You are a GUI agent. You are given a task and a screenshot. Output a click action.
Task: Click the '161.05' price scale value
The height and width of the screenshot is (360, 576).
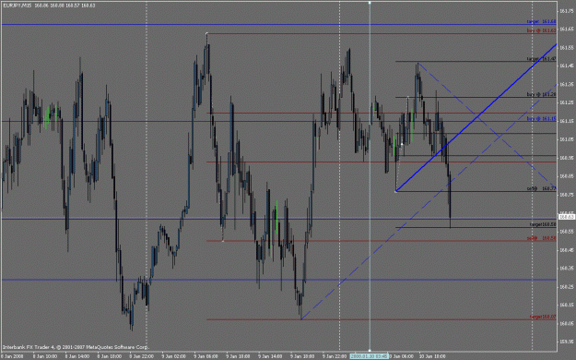pos(566,139)
